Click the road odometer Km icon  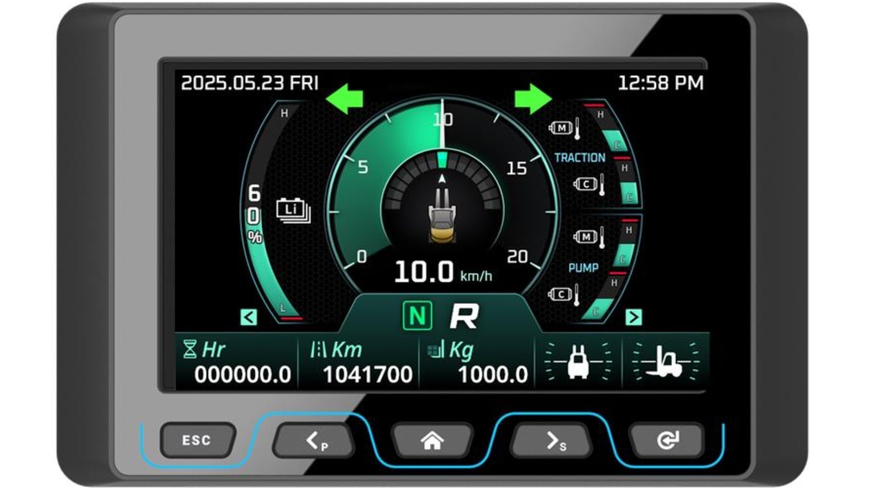[318, 350]
